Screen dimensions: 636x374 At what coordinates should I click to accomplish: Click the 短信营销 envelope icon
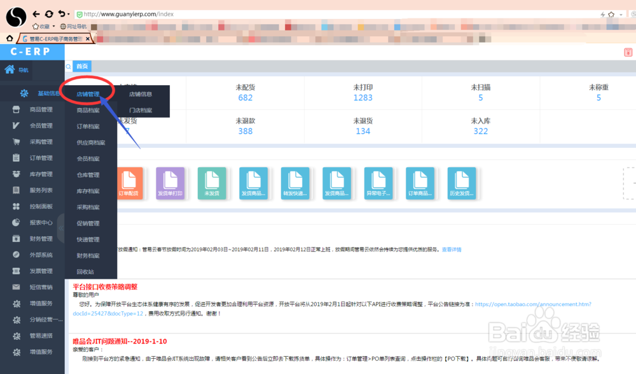click(17, 287)
